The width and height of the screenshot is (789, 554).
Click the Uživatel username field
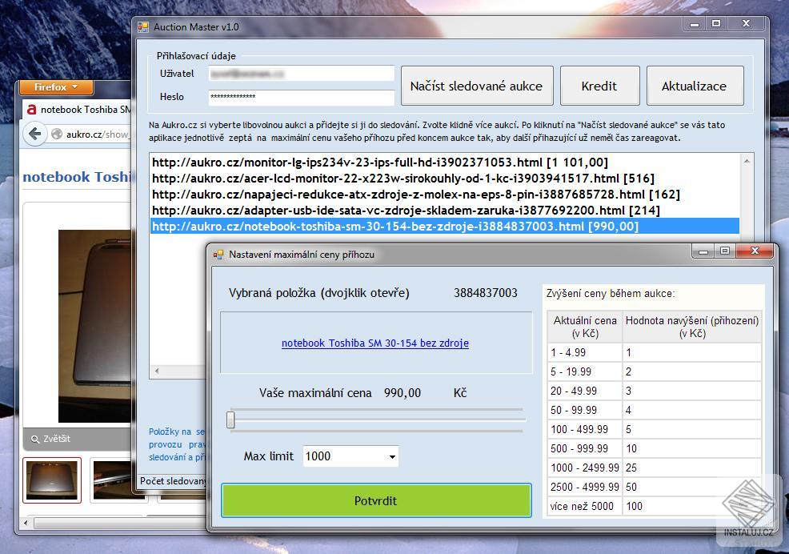coord(301,74)
